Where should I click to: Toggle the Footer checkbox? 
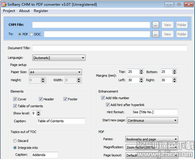click(65, 99)
